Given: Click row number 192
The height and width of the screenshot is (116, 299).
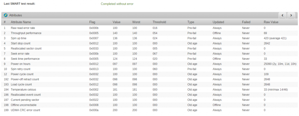Looking at the screenshot, I should 6,79.
